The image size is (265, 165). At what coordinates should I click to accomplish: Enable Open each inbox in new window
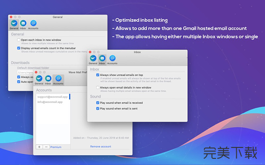[19, 40]
